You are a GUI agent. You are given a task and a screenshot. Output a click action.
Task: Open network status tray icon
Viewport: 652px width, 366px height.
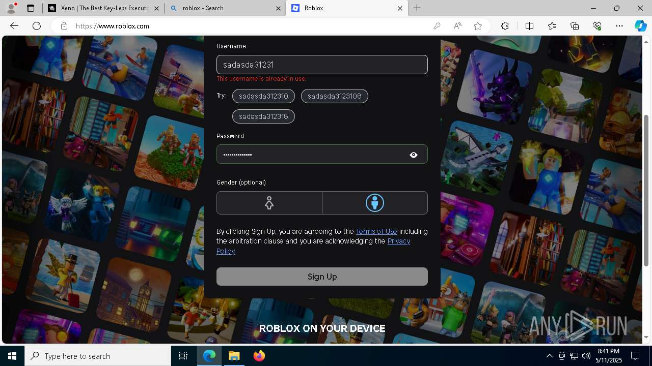[x=574, y=356]
